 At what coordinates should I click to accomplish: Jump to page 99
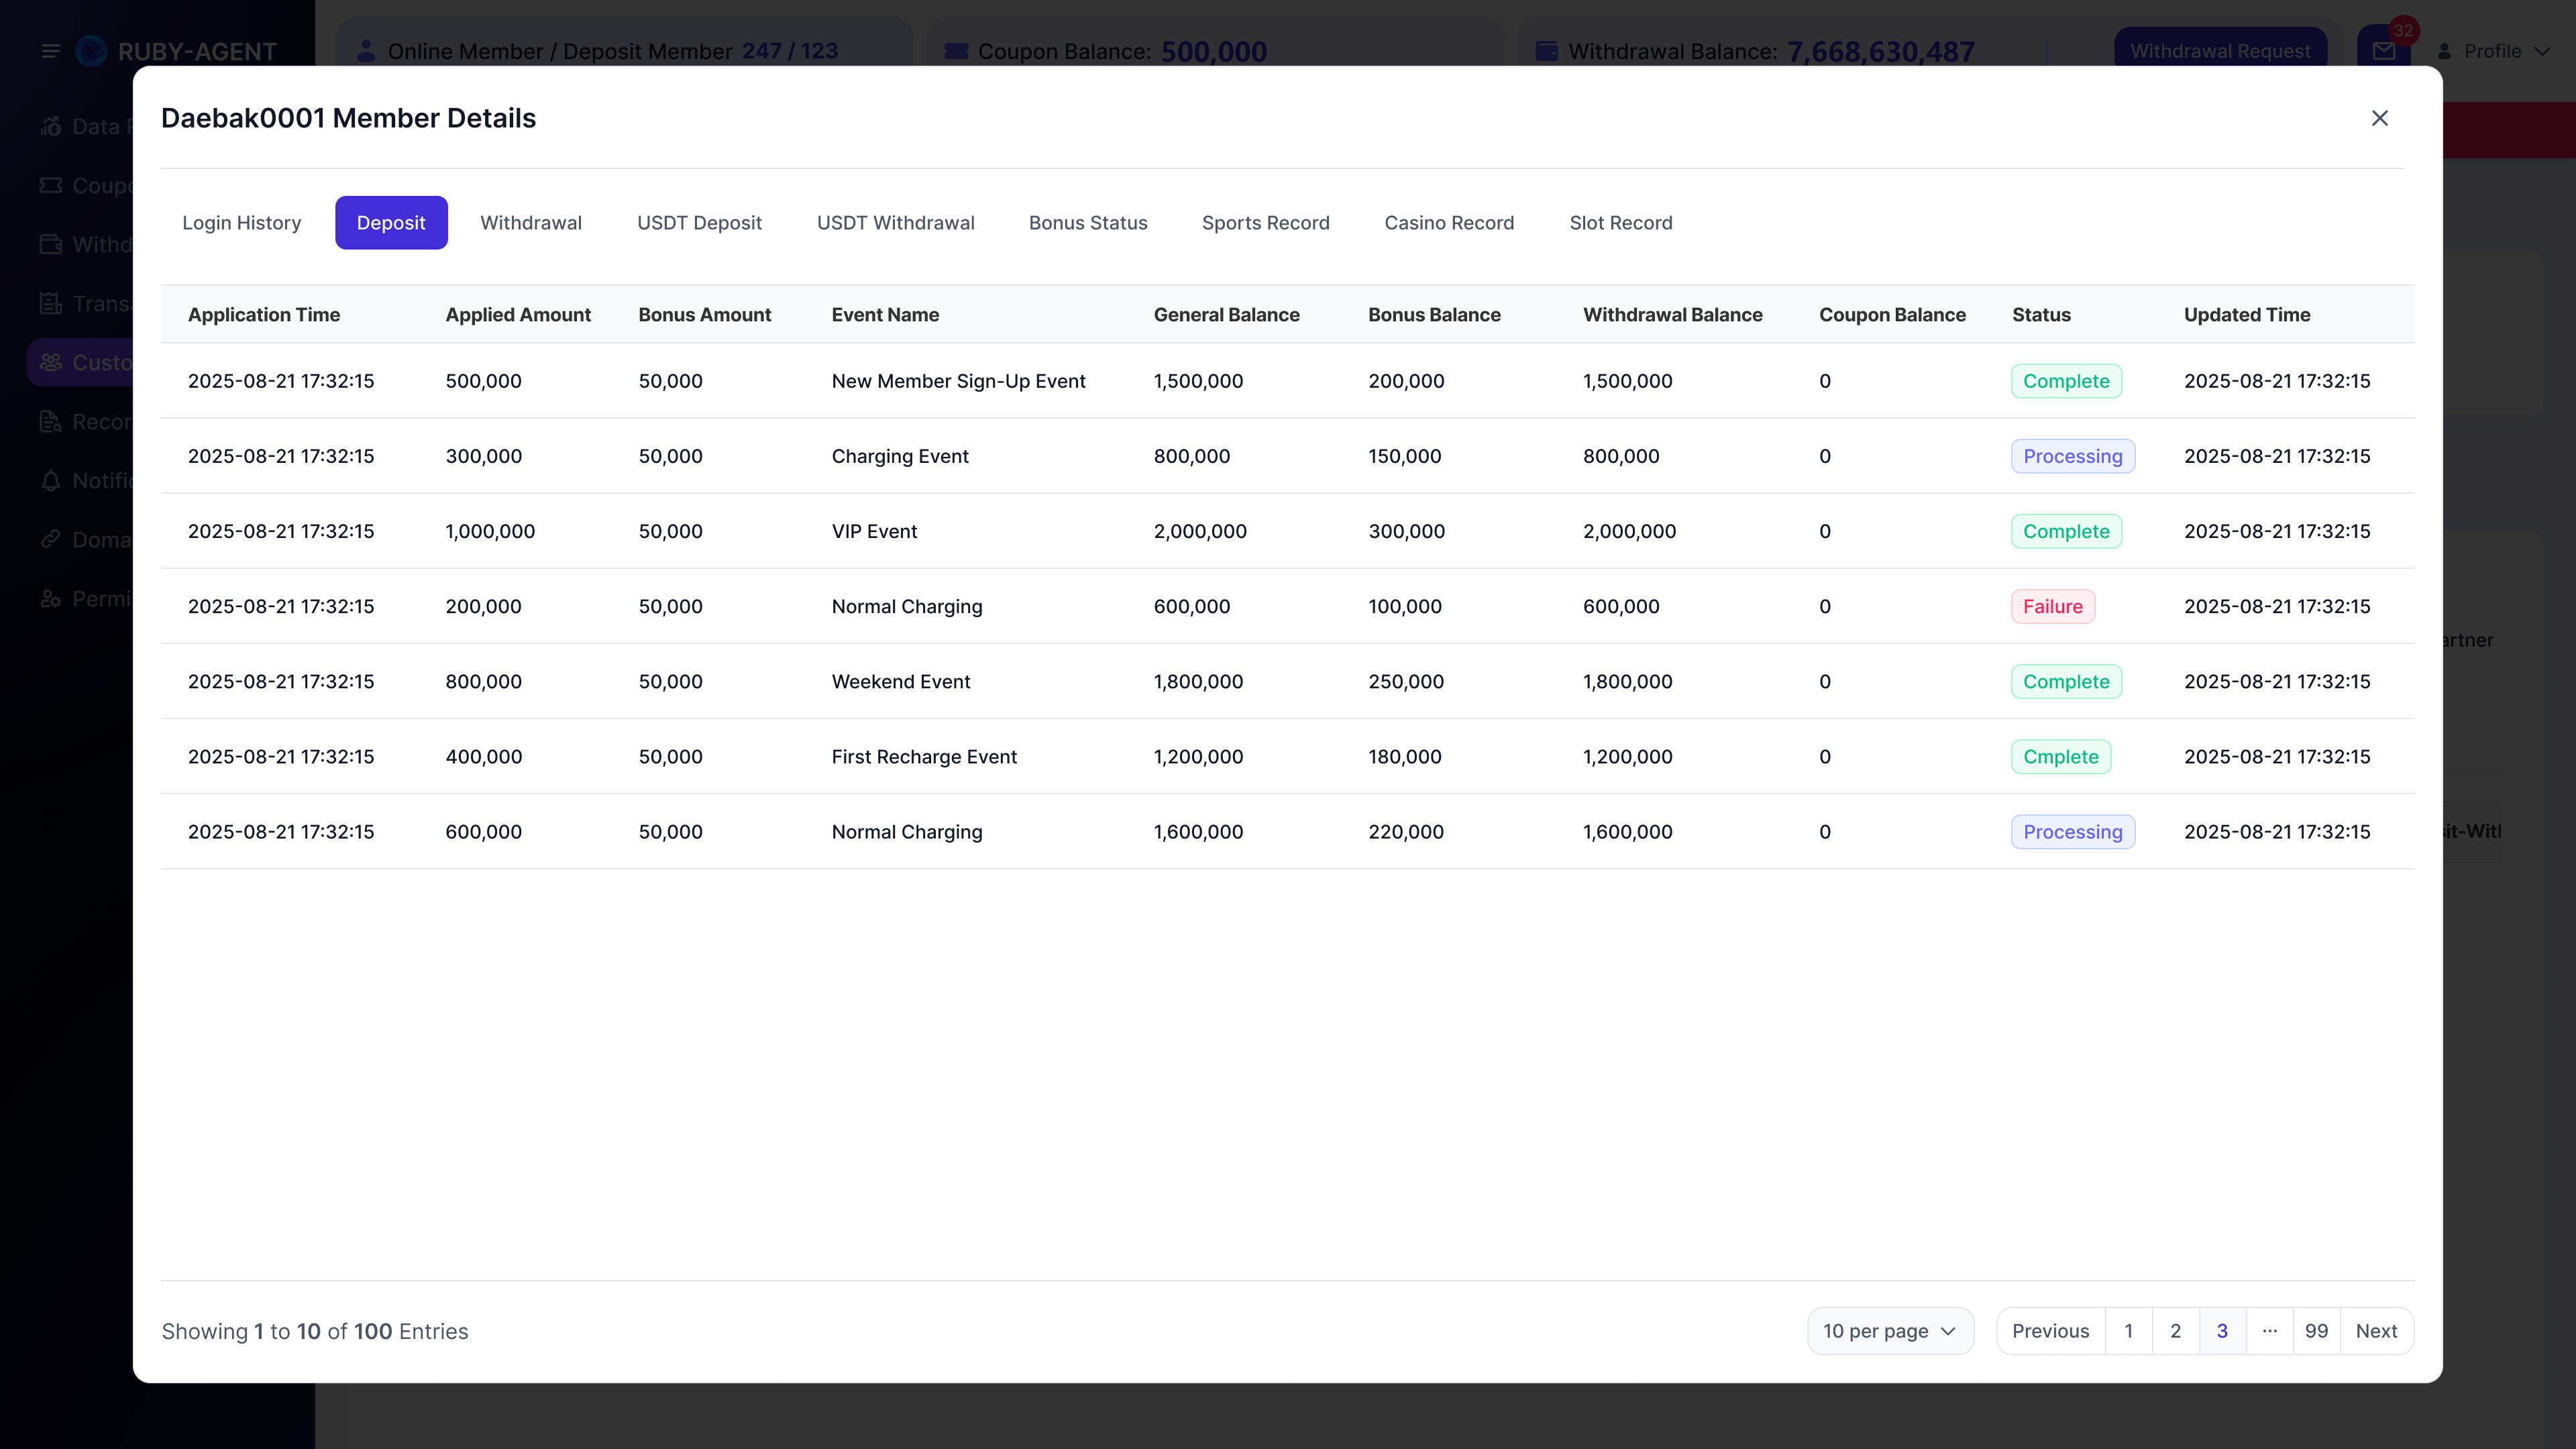point(2317,1331)
